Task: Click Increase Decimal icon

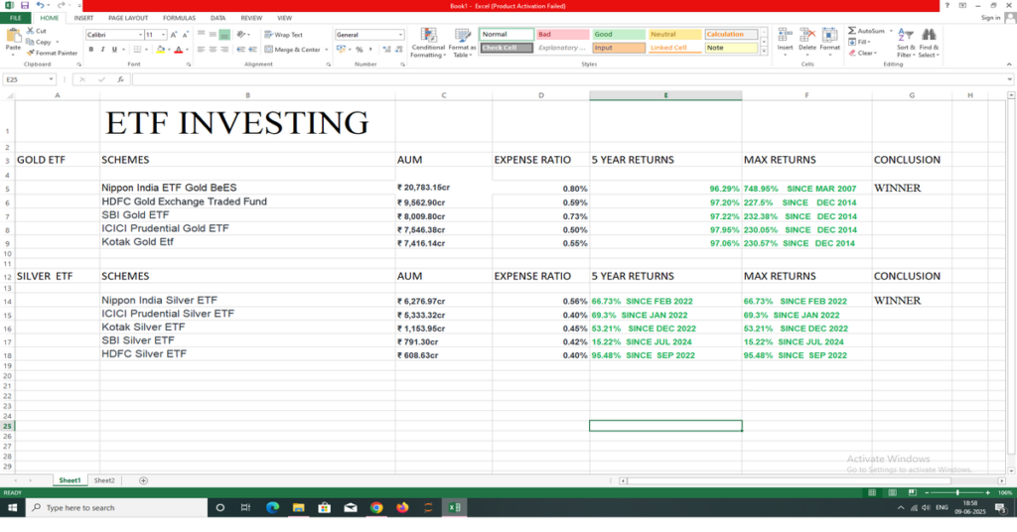Action: point(387,50)
